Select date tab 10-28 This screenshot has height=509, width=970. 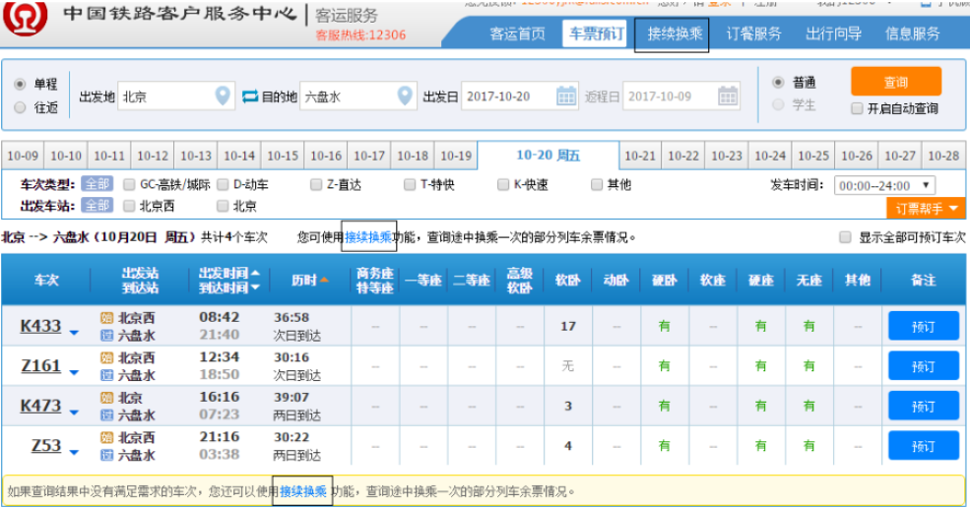click(943, 156)
